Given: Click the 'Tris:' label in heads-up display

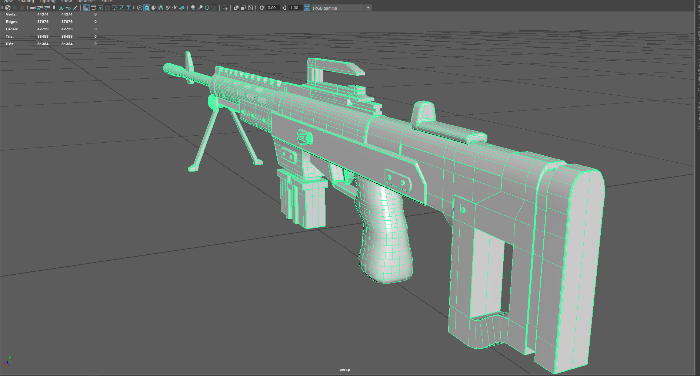Looking at the screenshot, I should [10, 37].
